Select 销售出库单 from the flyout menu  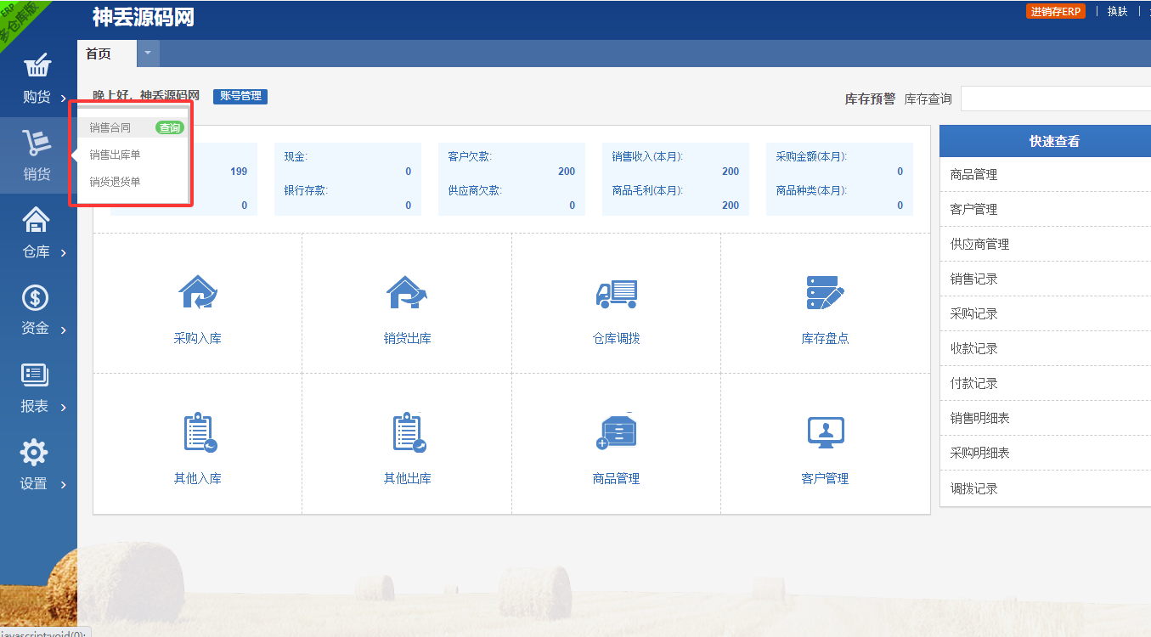pos(115,155)
